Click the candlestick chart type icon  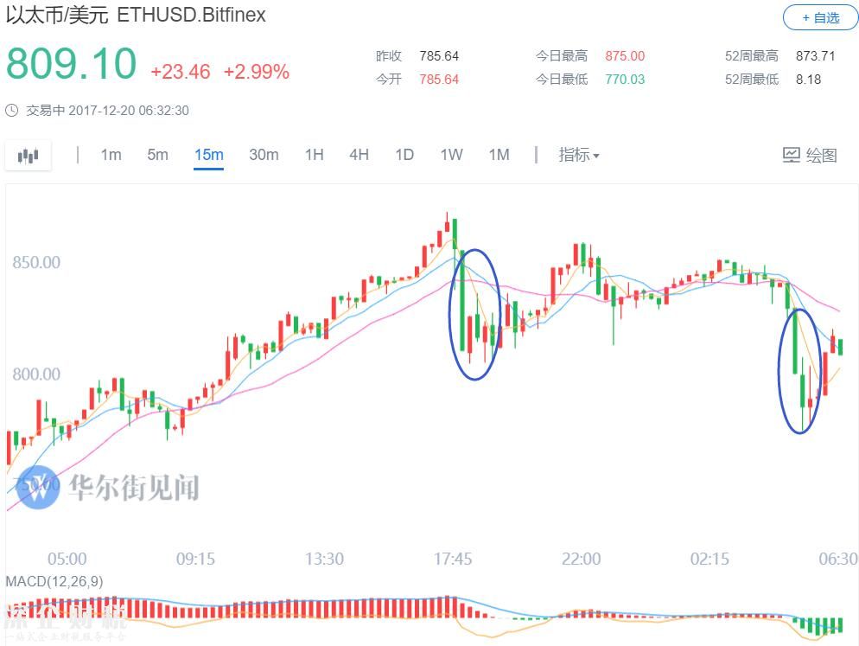[28, 156]
